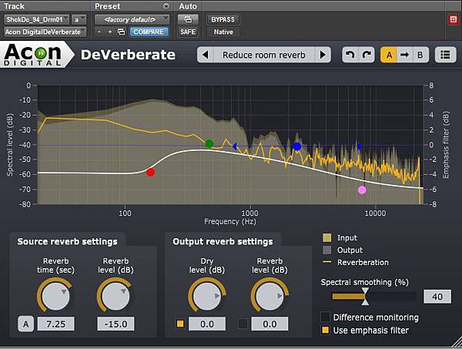The height and width of the screenshot is (349, 462).
Task: Click the pink emphasis filter handle
Action: [362, 190]
